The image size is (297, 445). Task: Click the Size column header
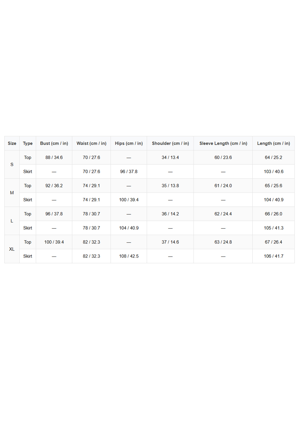[12, 143]
